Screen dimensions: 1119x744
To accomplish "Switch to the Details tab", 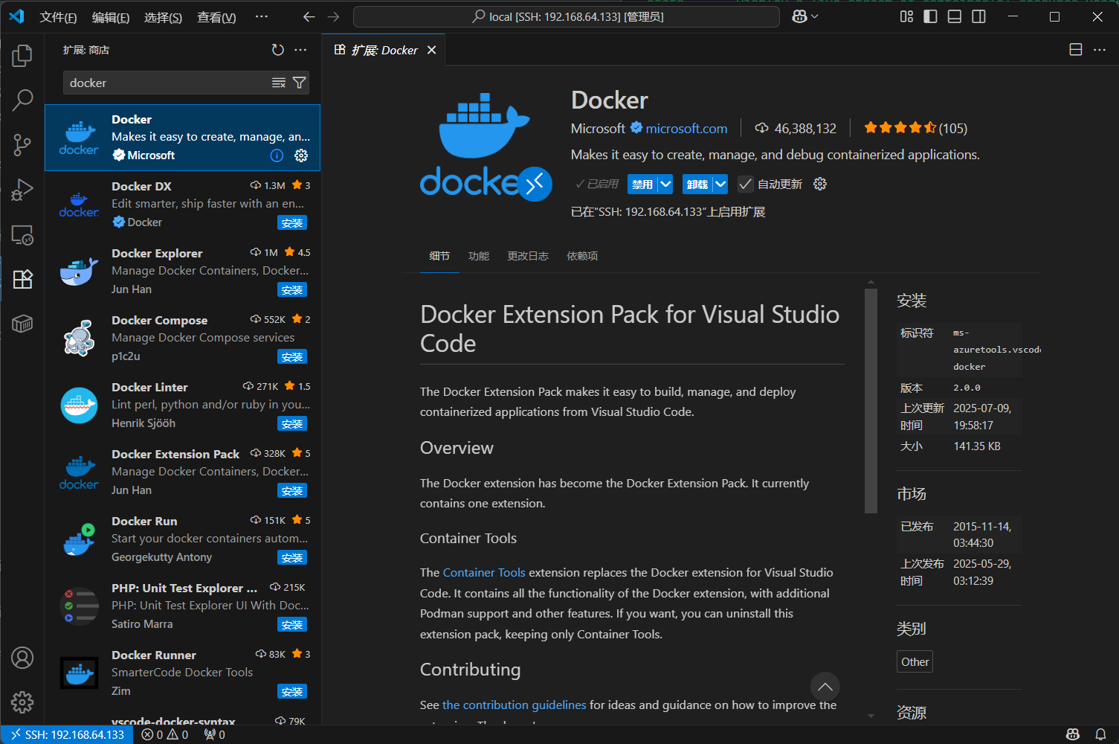I will click(x=439, y=256).
